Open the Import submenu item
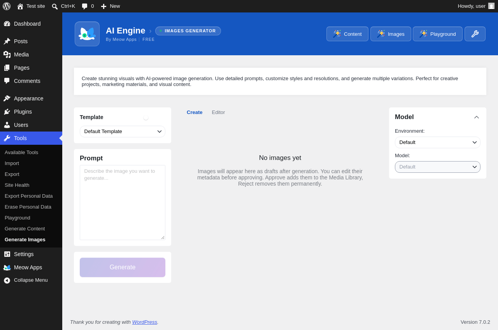This screenshot has width=498, height=330. (x=12, y=163)
